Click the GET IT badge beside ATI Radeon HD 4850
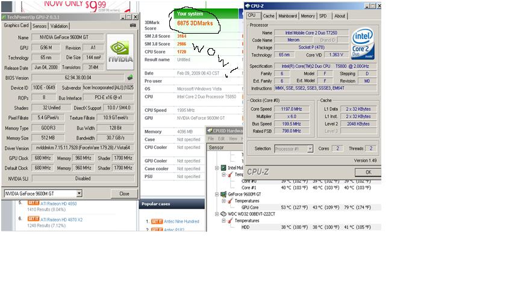 [33, 203]
